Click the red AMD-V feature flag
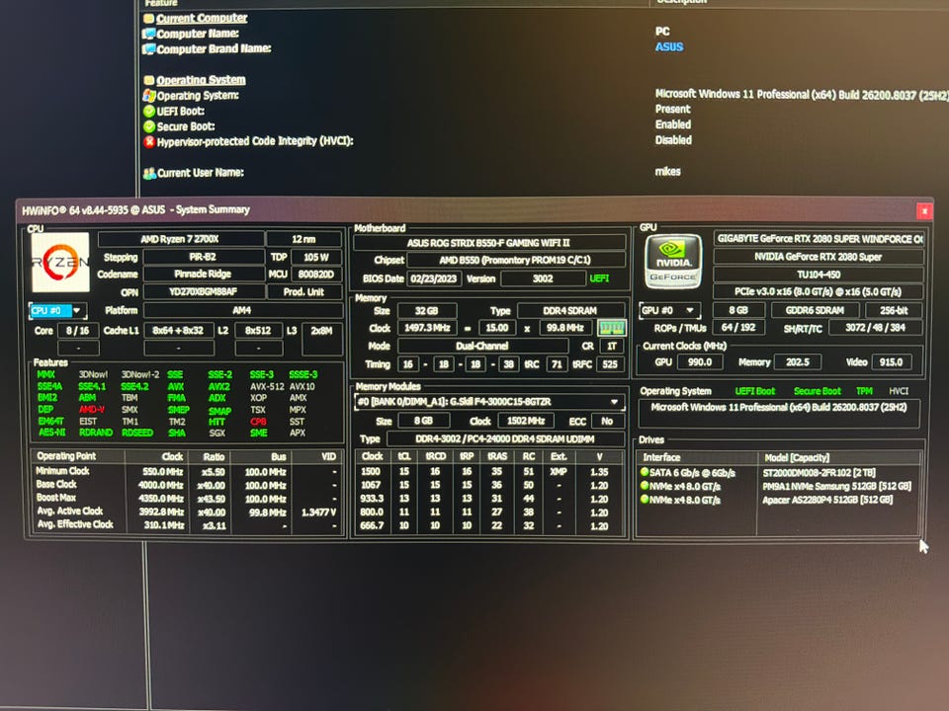The height and width of the screenshot is (711, 949). click(x=91, y=409)
